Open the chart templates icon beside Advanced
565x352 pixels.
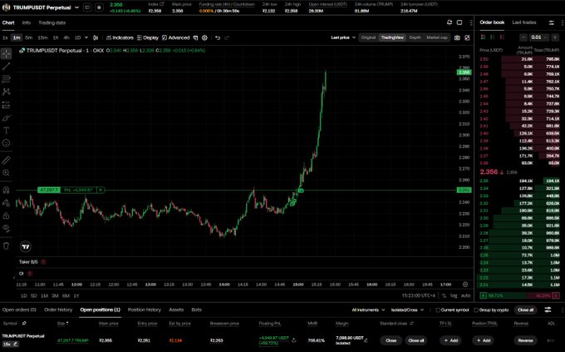pyautogui.click(x=195, y=37)
